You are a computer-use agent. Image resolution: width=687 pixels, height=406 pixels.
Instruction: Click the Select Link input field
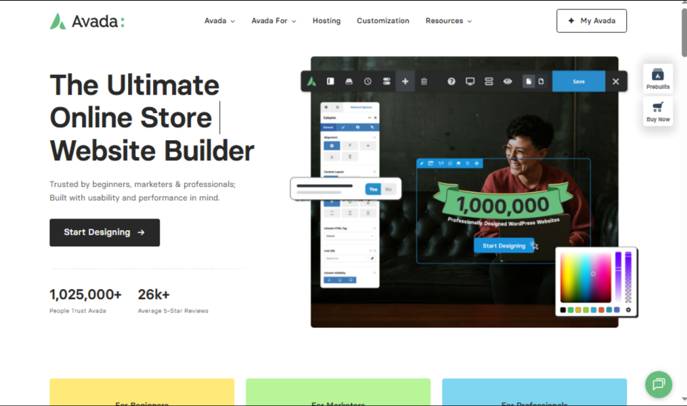click(x=345, y=258)
